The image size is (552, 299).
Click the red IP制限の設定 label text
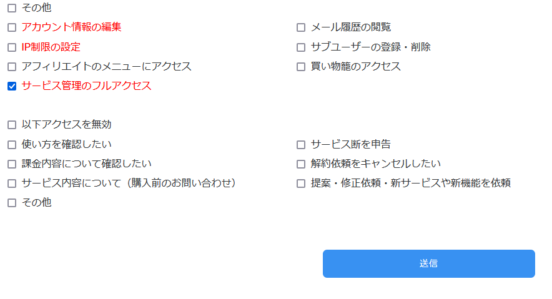(51, 47)
